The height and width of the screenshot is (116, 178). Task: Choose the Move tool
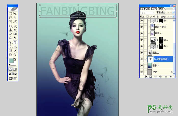(x=15, y=14)
